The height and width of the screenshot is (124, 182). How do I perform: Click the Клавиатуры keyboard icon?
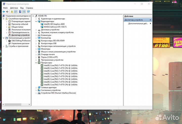click(39, 35)
